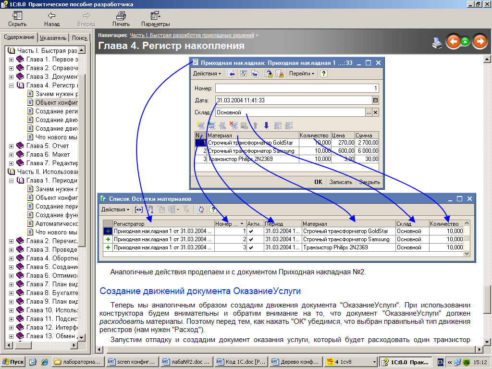Screen dimensions: 492x369
Task: Select the Создание реги topic in the tree
Action: click(x=56, y=111)
